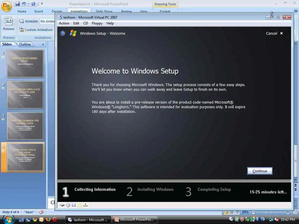Click the X next to Cancel
The image size is (299, 224).
pos(281,33)
